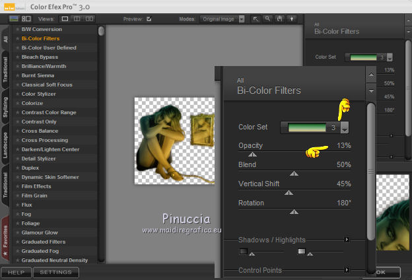Select the Film Effects filter
The height and width of the screenshot is (280, 412).
(36, 186)
